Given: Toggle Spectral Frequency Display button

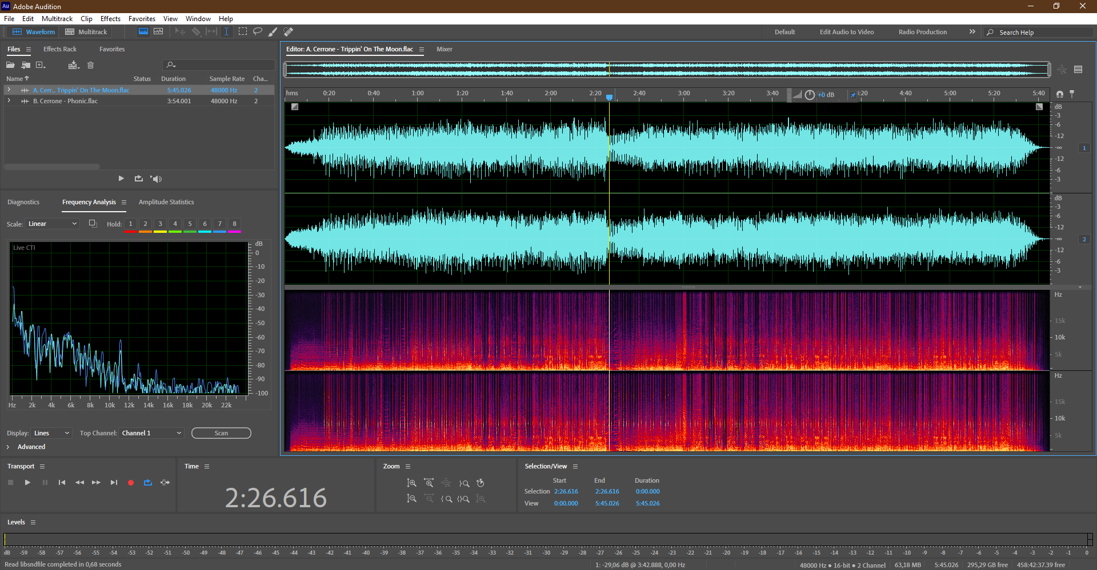Looking at the screenshot, I should pos(143,32).
